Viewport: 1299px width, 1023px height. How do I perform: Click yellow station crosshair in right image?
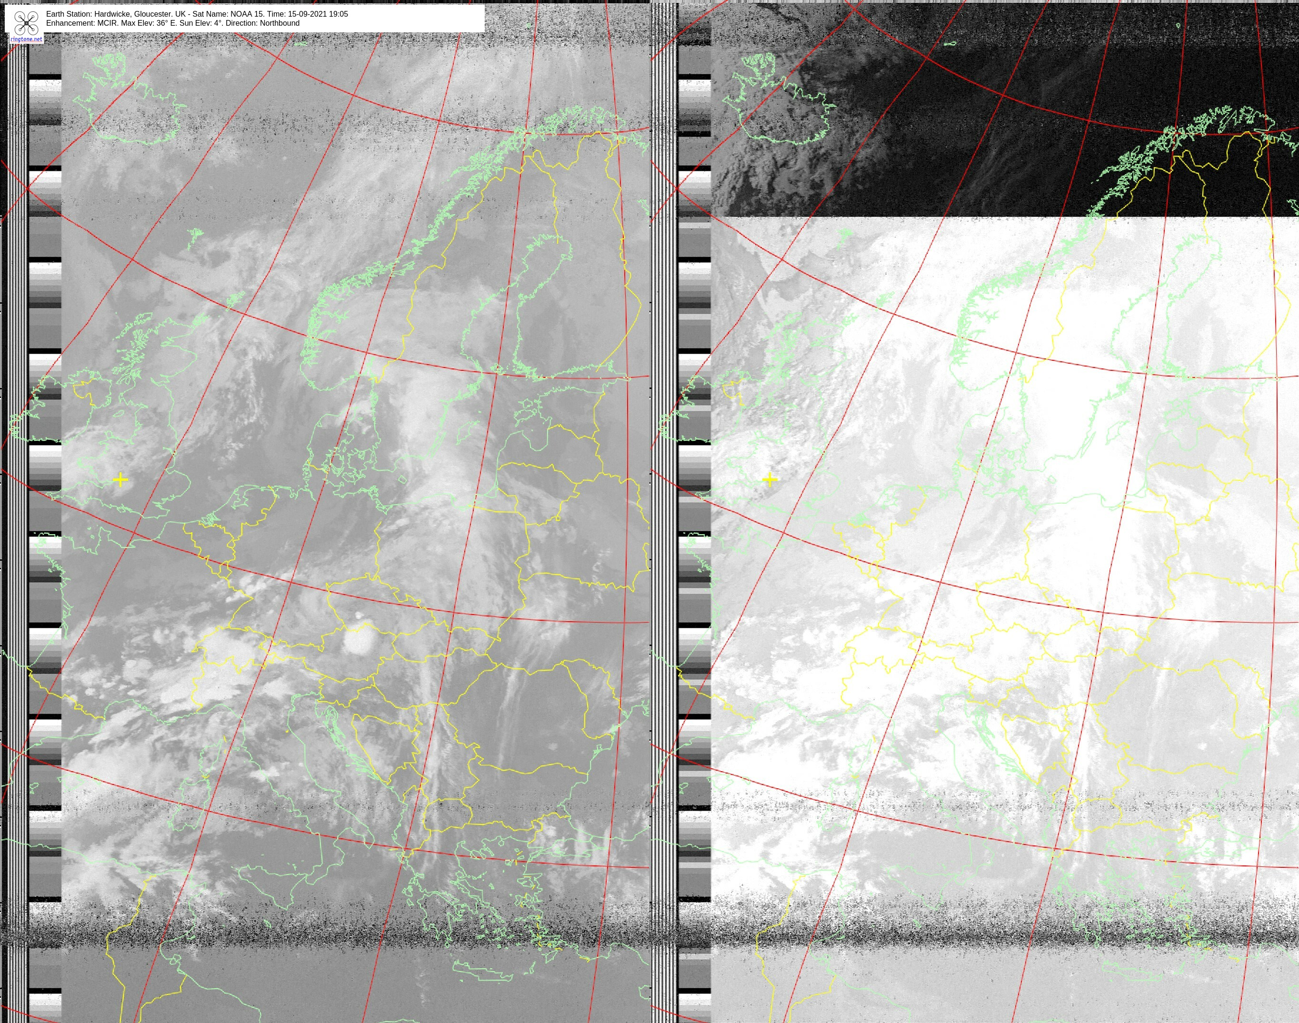tap(769, 479)
